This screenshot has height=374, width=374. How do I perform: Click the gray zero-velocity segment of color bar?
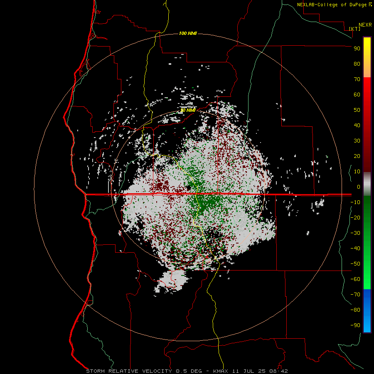pos(367,184)
